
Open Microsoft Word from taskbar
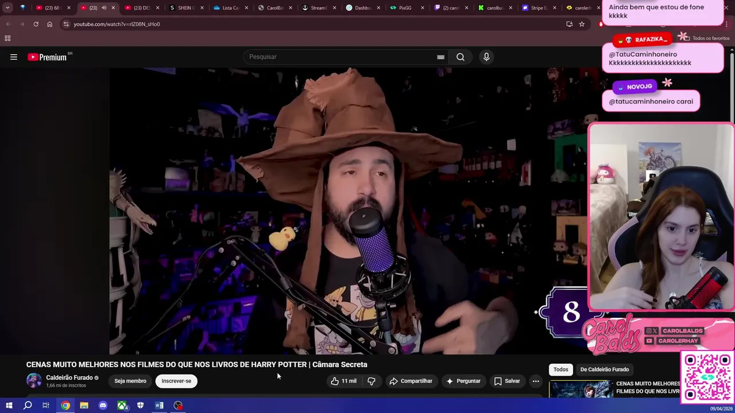pos(159,406)
